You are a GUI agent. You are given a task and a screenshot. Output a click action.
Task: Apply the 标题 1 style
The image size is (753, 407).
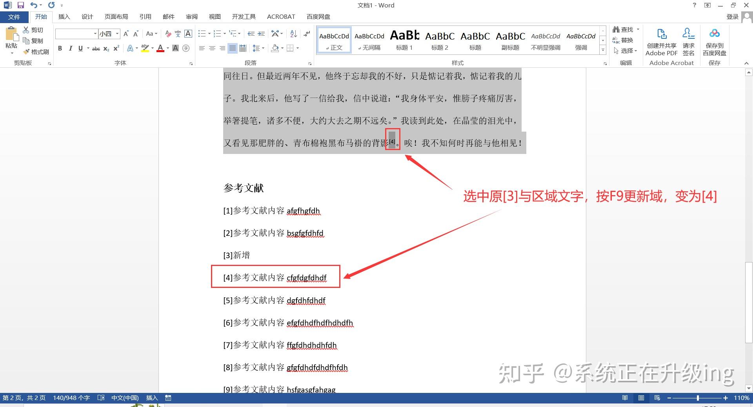404,39
